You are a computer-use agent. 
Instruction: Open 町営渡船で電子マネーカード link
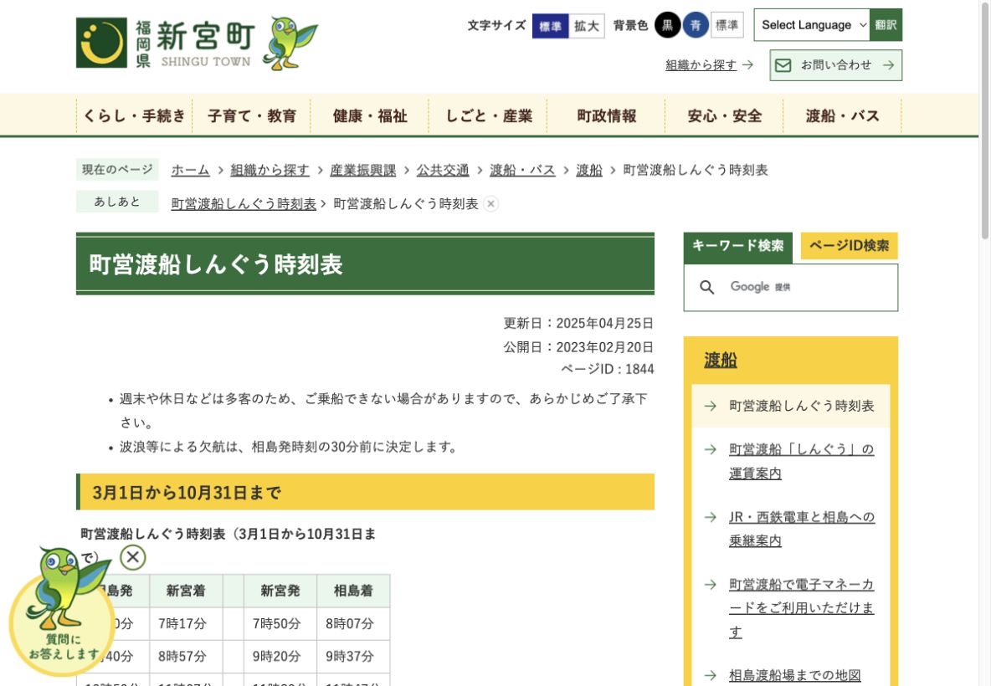pos(801,608)
